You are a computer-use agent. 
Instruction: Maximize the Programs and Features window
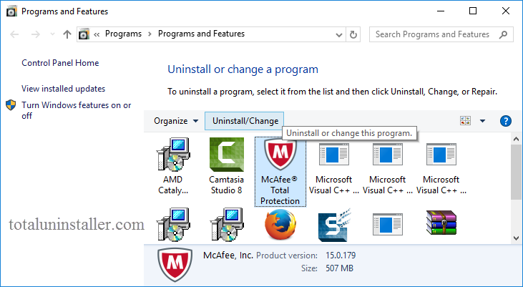click(x=473, y=11)
